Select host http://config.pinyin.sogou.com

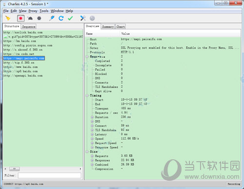coord(28,45)
